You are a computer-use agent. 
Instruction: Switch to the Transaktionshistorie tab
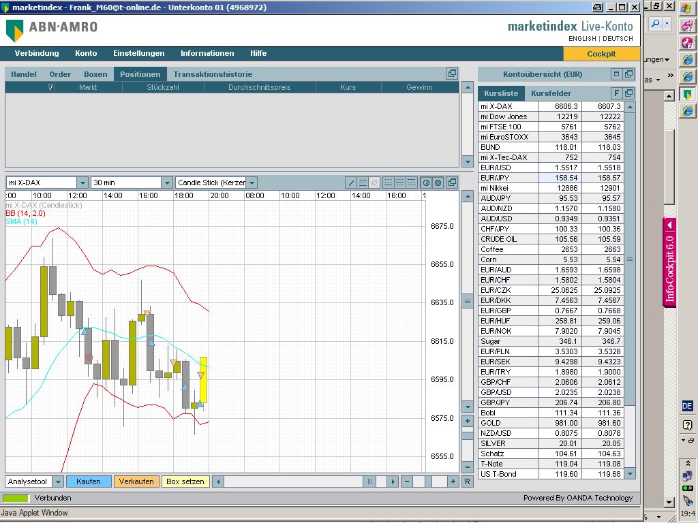point(213,74)
